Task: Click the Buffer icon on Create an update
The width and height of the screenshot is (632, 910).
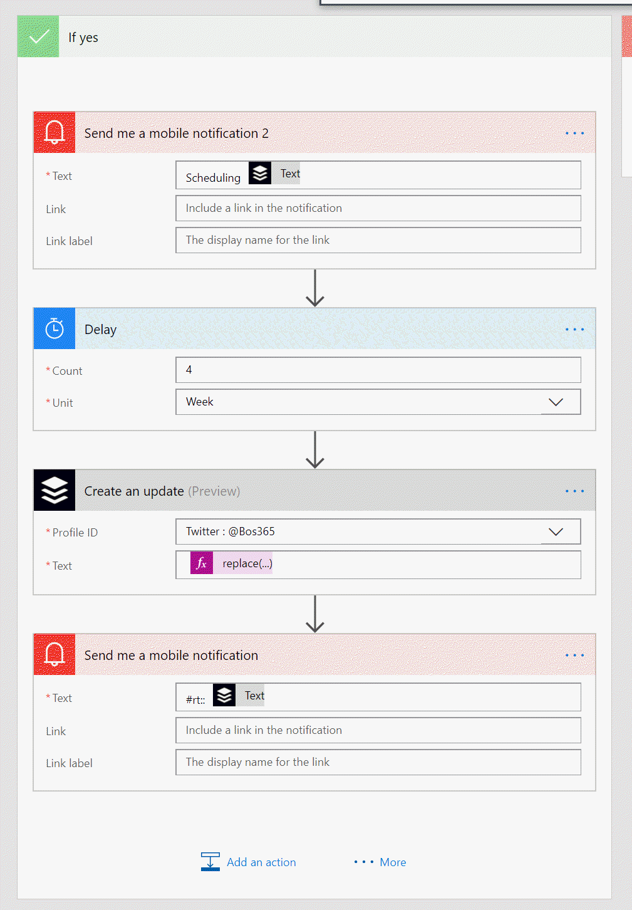Action: point(54,491)
